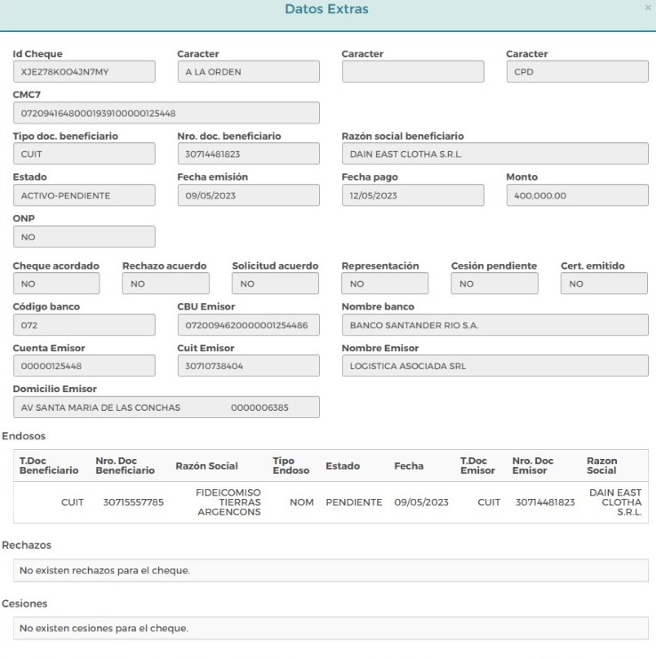656x659 pixels.
Task: Click the Datos Extras dialog title
Action: [327, 9]
